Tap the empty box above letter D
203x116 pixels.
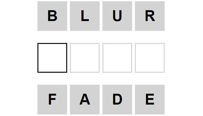117,58
